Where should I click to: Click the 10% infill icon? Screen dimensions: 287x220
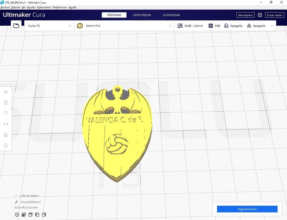click(x=211, y=26)
